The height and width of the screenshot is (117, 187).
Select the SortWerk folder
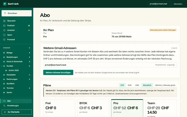(17, 84)
